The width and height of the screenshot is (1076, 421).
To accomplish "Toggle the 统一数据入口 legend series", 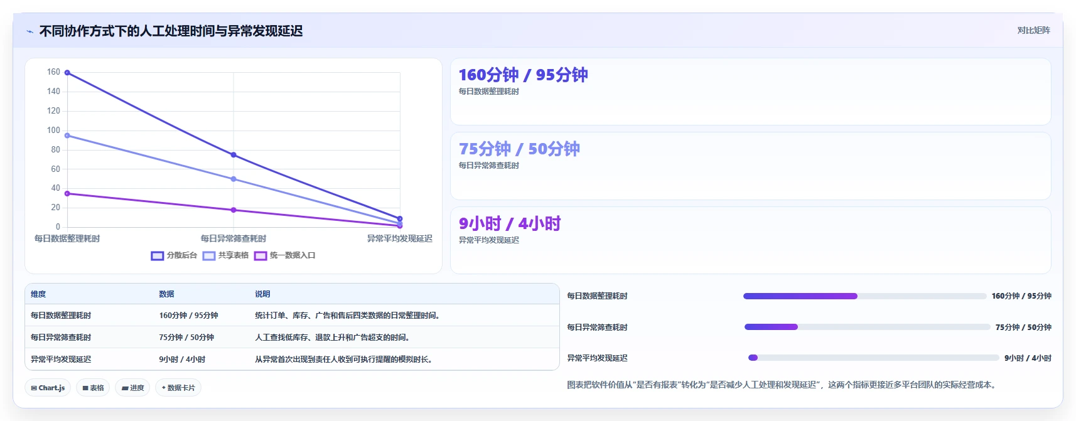I will point(284,255).
